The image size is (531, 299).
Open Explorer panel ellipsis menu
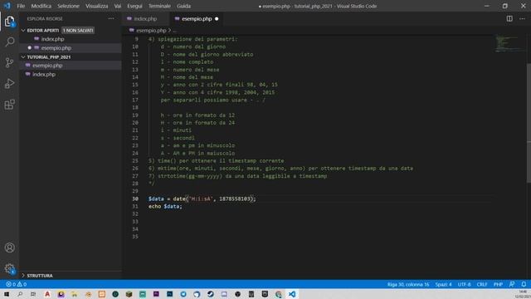111,18
